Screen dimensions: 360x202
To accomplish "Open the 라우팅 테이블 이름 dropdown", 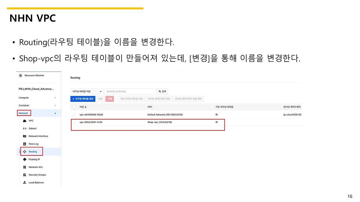I will coord(87,91).
